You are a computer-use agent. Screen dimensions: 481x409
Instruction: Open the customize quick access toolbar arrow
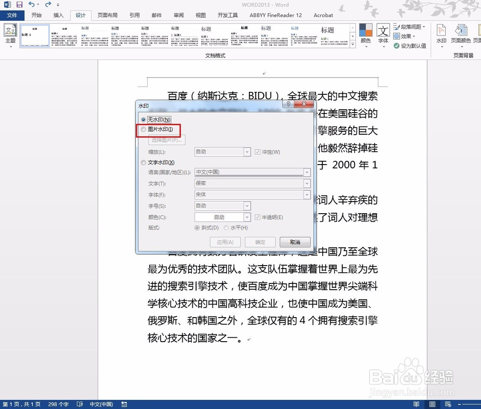click(58, 5)
